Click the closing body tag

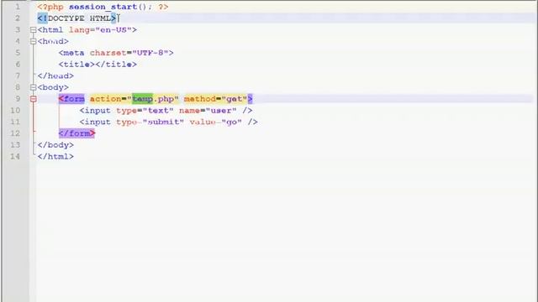[55, 145]
